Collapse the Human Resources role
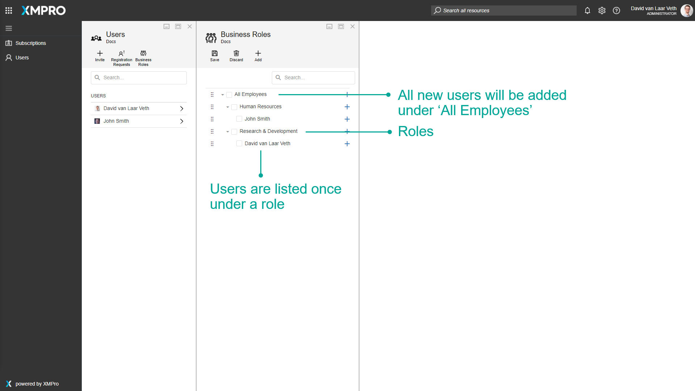Screen dimensions: 695x391 pyautogui.click(x=228, y=107)
